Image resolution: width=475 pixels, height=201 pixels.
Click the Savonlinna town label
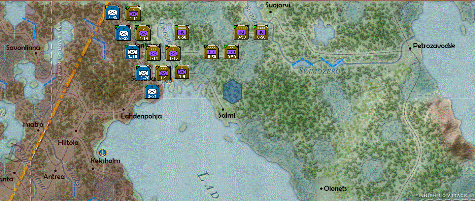click(23, 48)
